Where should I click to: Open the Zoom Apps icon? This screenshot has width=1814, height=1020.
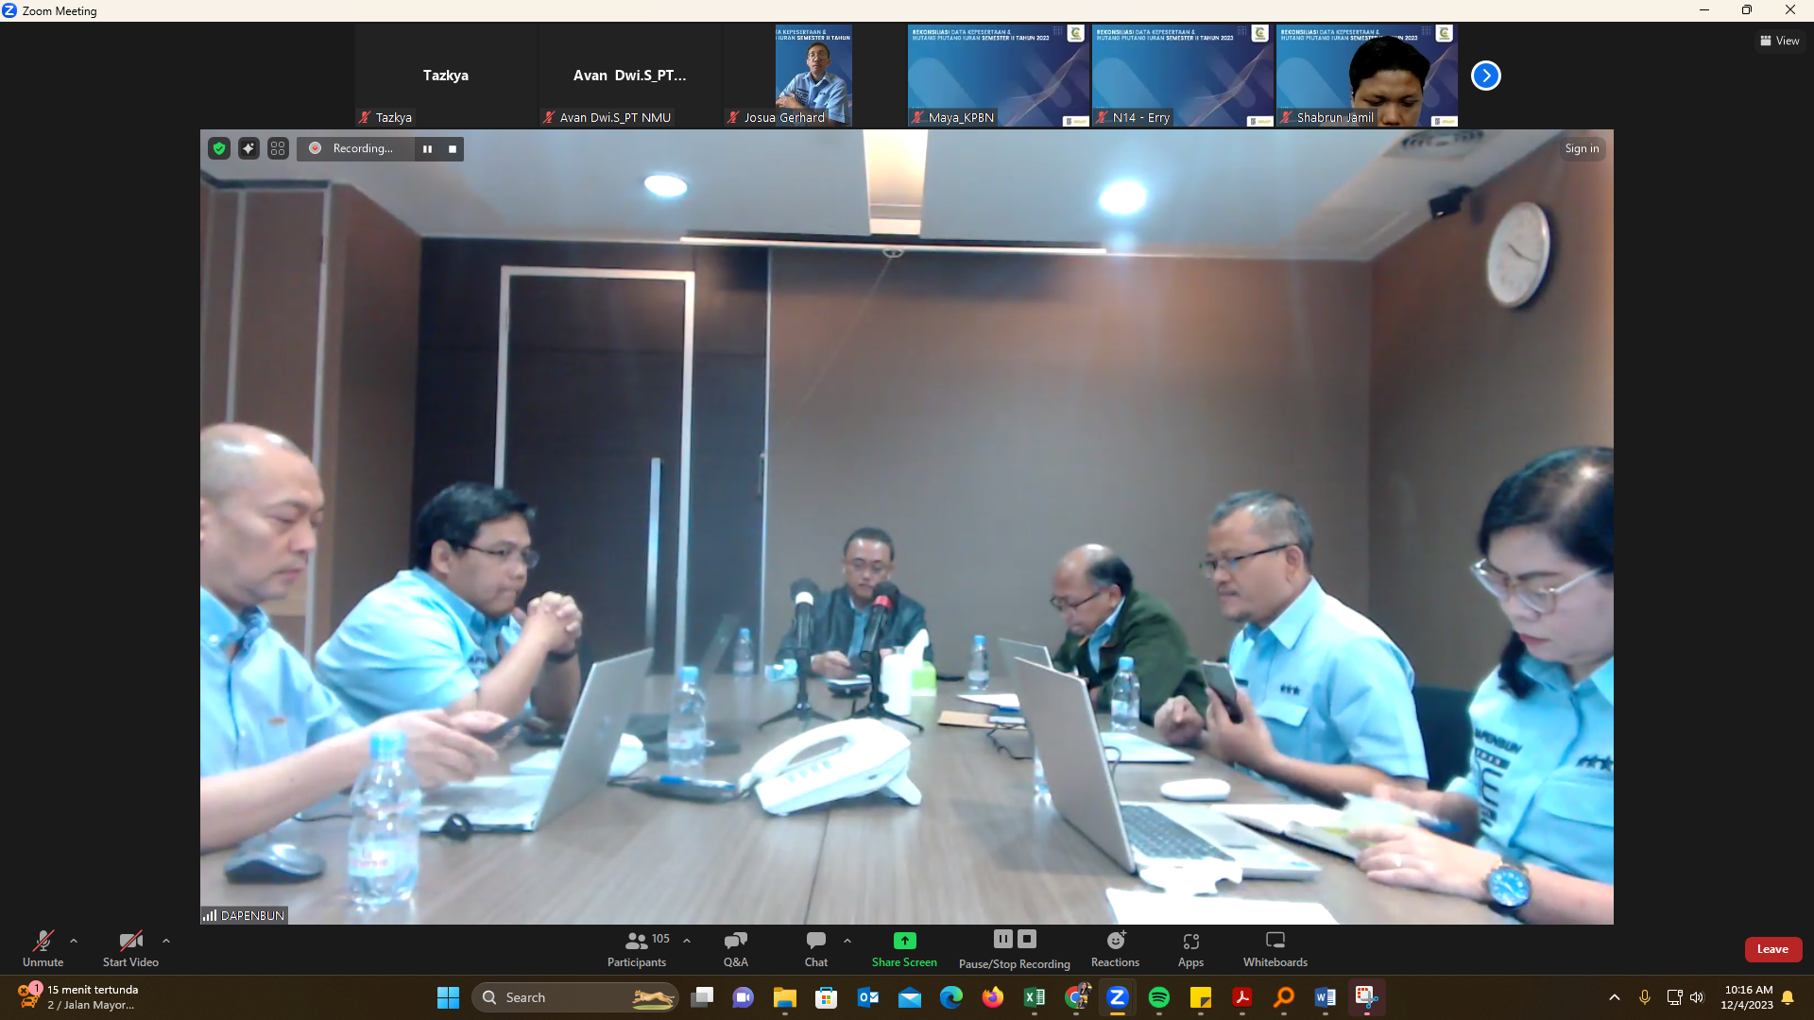click(x=1190, y=948)
